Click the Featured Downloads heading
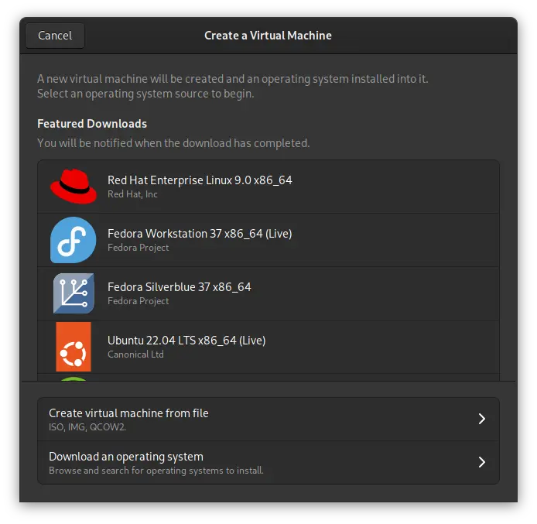This screenshot has height=524, width=537. 92,124
